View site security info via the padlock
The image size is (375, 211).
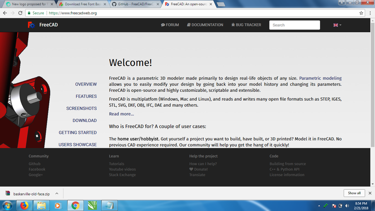tap(29, 13)
